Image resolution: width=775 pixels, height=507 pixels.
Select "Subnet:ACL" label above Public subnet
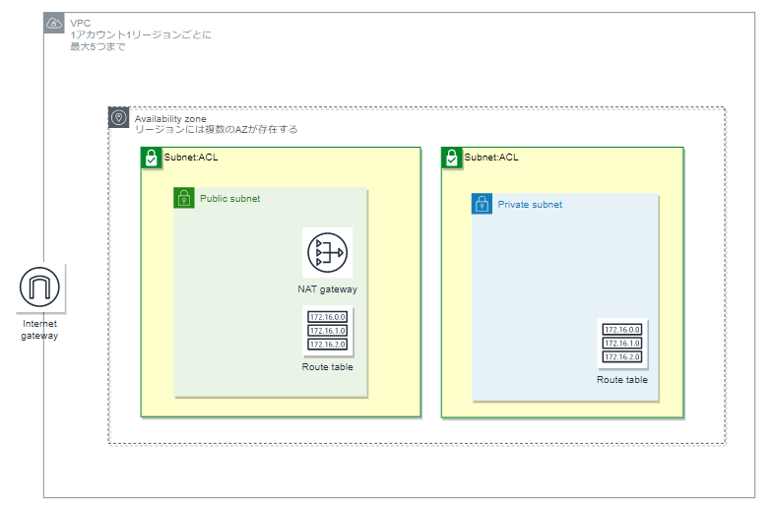[x=191, y=158]
